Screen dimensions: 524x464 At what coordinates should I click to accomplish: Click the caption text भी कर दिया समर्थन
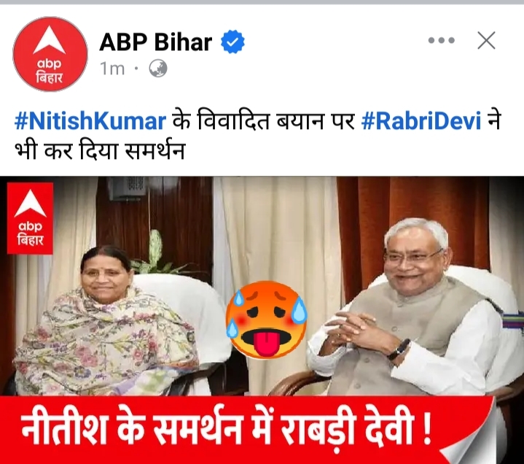[x=100, y=151]
